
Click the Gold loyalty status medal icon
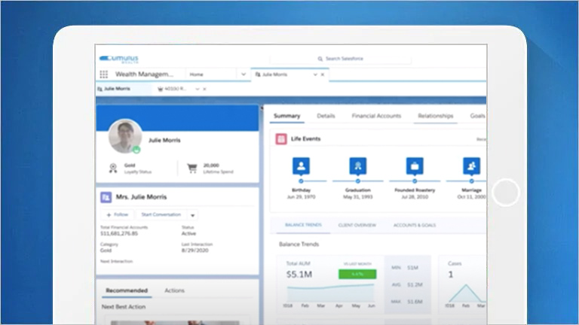pos(113,168)
